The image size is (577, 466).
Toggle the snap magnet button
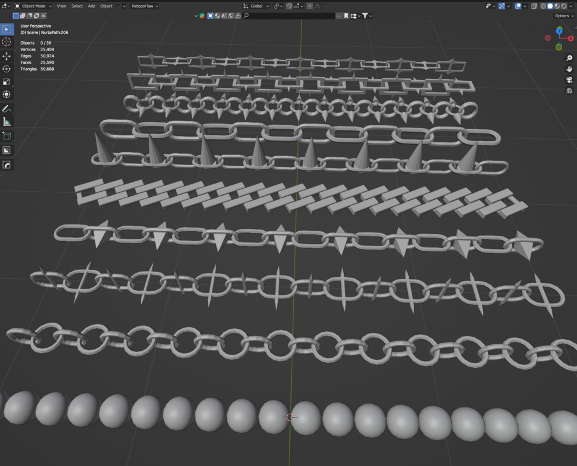(x=289, y=6)
